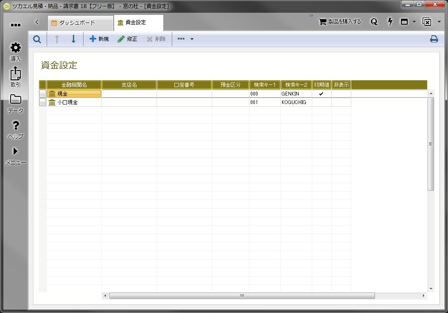Open the データ folder sidebar section

pyautogui.click(x=15, y=104)
